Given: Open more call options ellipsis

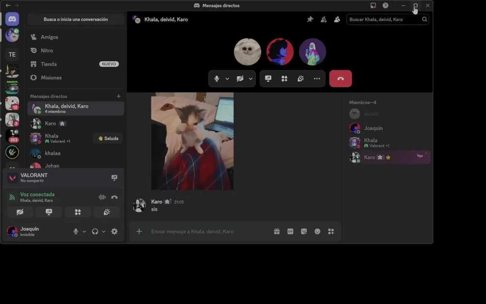Looking at the screenshot, I should point(317,79).
